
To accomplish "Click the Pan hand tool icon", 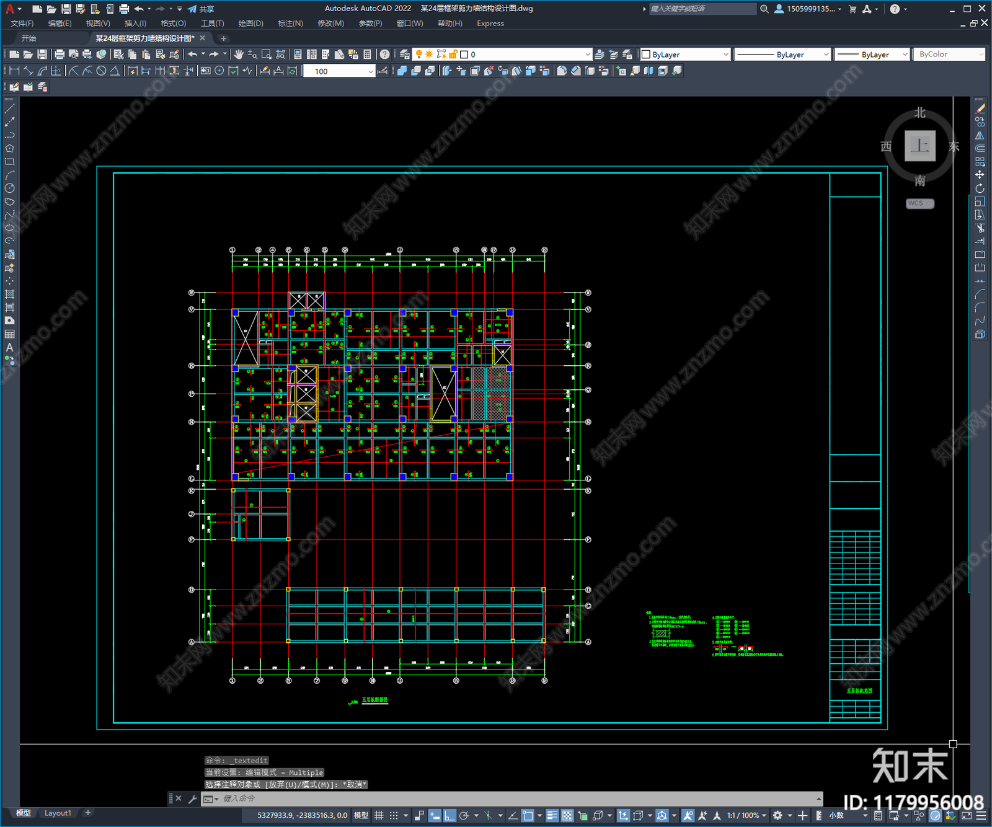I will tap(239, 55).
